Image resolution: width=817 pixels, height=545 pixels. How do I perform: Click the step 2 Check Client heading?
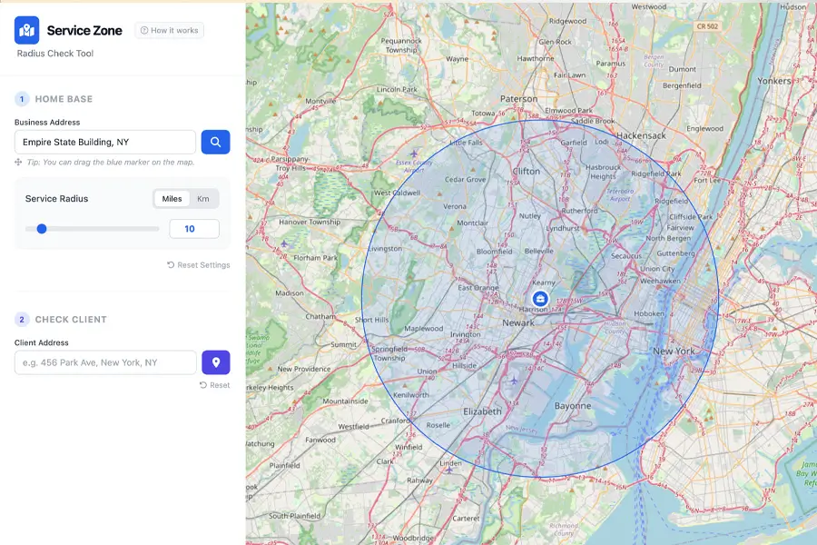71,320
